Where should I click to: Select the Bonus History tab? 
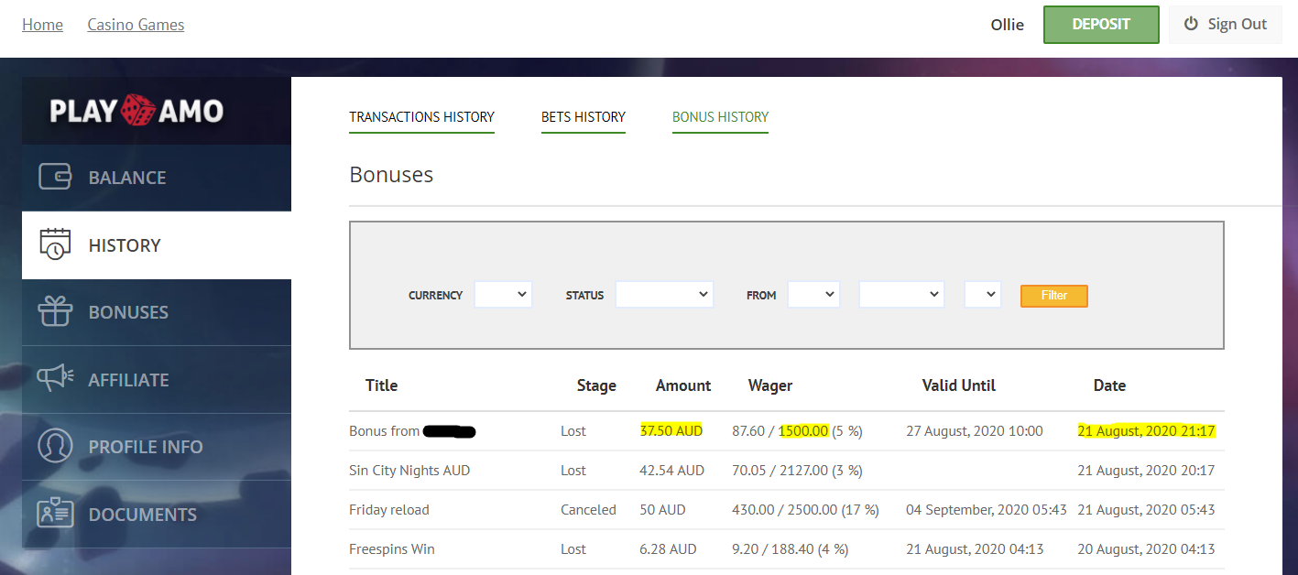pyautogui.click(x=720, y=117)
